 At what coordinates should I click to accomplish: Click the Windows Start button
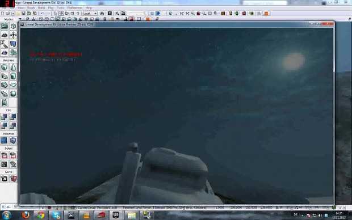click(x=6, y=215)
